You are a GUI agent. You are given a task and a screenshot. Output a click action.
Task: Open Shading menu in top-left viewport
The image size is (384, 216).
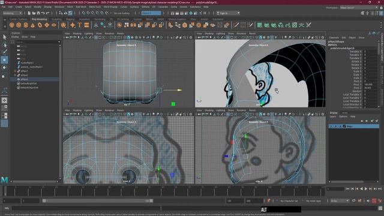(x=77, y=34)
